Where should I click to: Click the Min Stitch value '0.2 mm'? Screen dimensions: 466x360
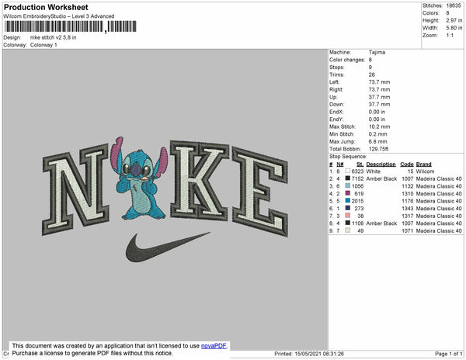click(378, 134)
